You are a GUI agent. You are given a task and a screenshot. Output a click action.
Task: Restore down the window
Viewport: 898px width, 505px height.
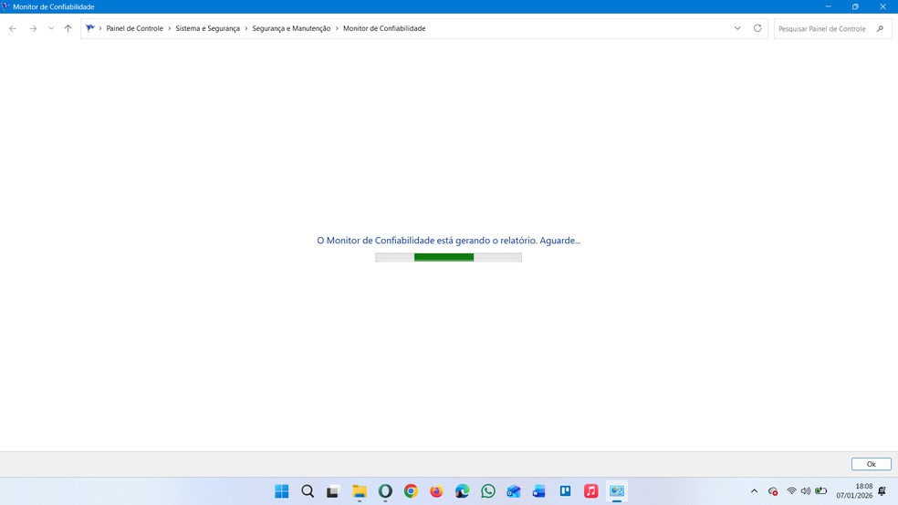pos(855,7)
